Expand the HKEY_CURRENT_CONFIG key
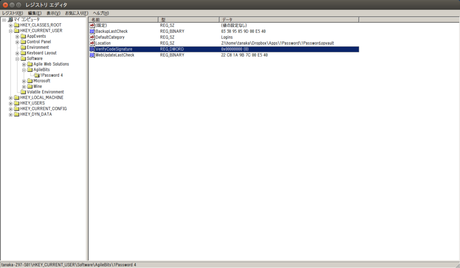The height and width of the screenshot is (268, 460). coord(11,109)
